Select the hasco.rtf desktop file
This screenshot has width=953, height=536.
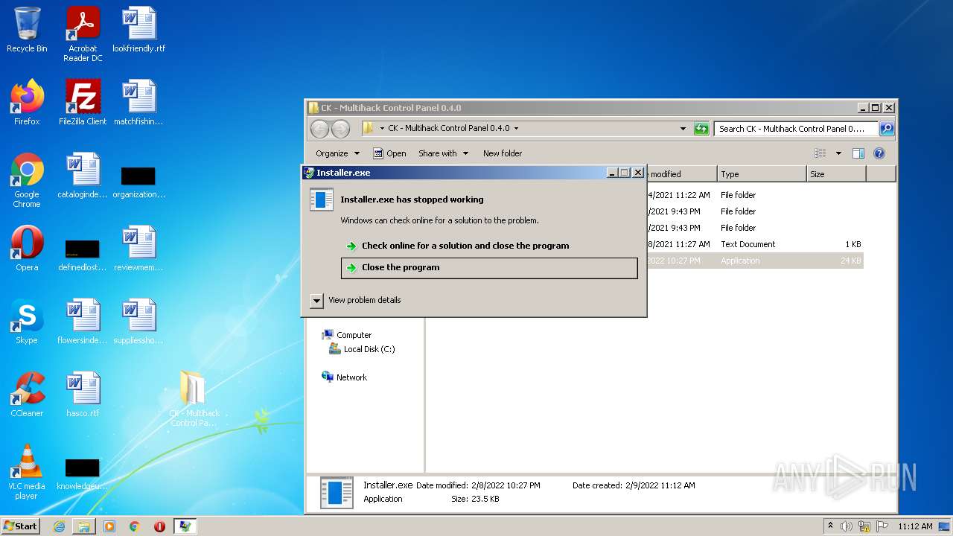pos(83,395)
